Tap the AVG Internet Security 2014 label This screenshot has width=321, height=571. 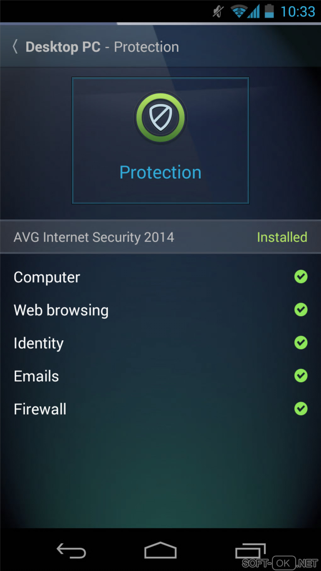pos(94,237)
